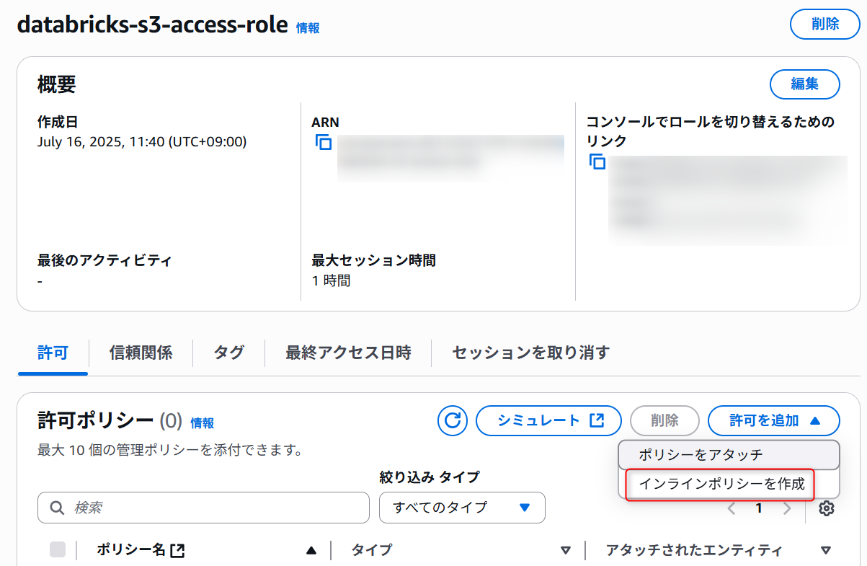This screenshot has width=867, height=566.
Task: Open the セッションを取り消す tab
Action: click(x=530, y=353)
